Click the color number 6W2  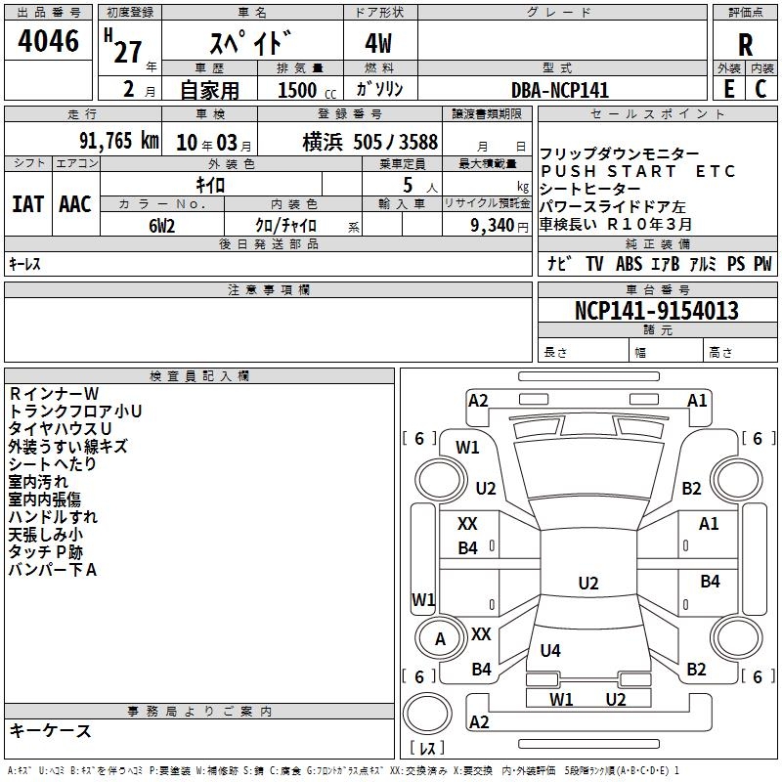(x=161, y=226)
